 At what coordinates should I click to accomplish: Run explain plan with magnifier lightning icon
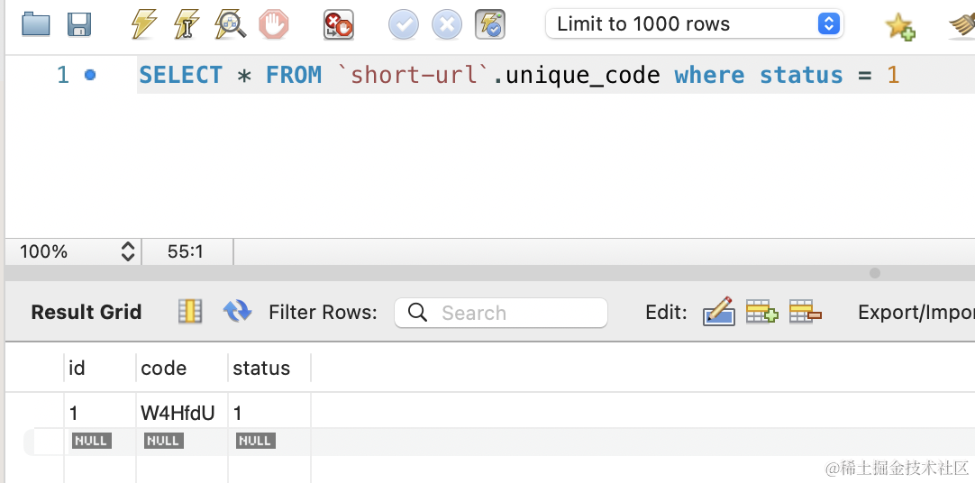[x=231, y=24]
